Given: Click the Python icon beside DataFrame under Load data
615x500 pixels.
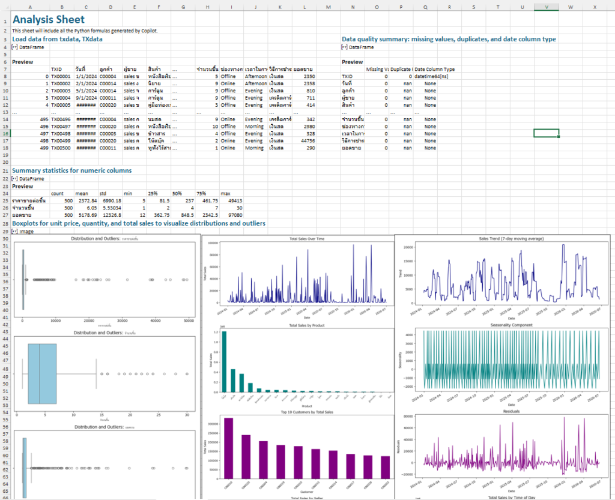Looking at the screenshot, I should [x=15, y=47].
